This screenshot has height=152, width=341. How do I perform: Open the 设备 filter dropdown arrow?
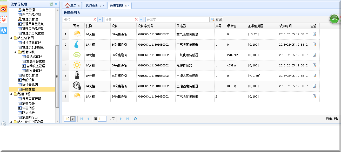(x=141, y=19)
